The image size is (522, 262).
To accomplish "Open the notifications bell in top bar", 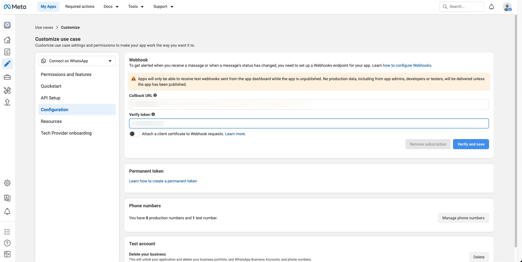I will 492,7.
